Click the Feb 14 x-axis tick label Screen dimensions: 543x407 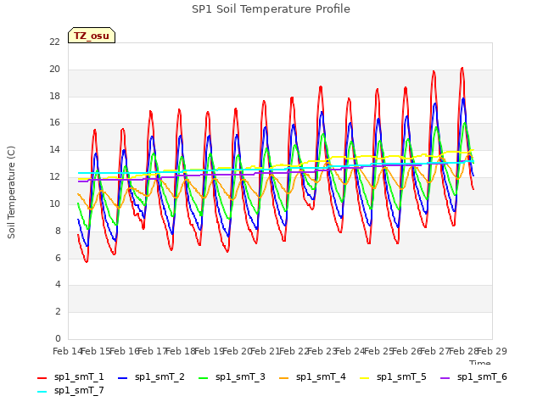click(x=68, y=351)
